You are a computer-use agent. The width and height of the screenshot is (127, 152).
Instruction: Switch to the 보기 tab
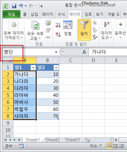coord(100,14)
